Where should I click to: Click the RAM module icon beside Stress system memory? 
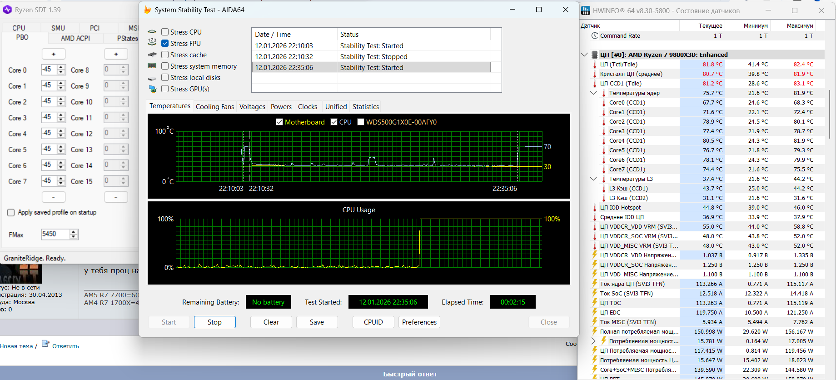(152, 66)
